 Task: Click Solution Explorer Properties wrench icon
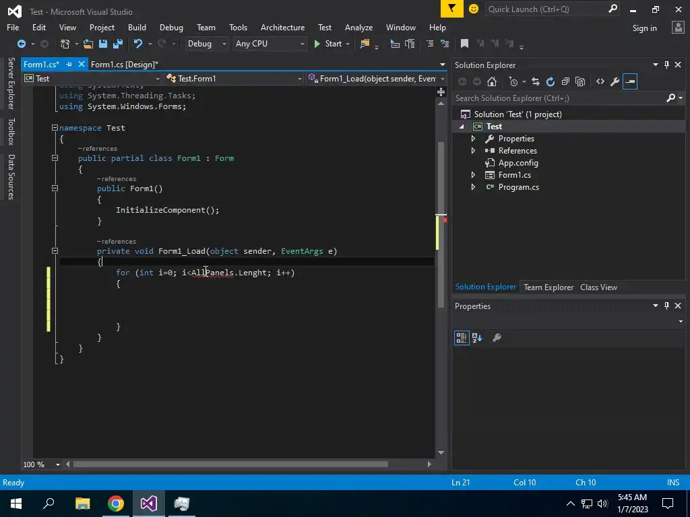[615, 81]
